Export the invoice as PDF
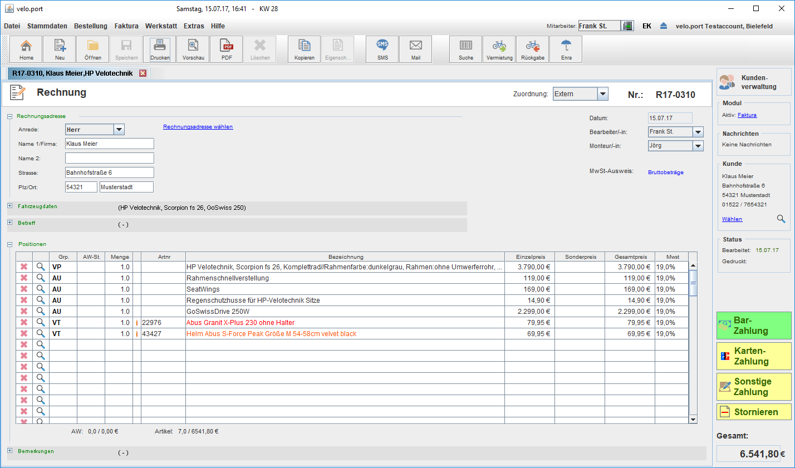795x468 pixels. coord(227,49)
